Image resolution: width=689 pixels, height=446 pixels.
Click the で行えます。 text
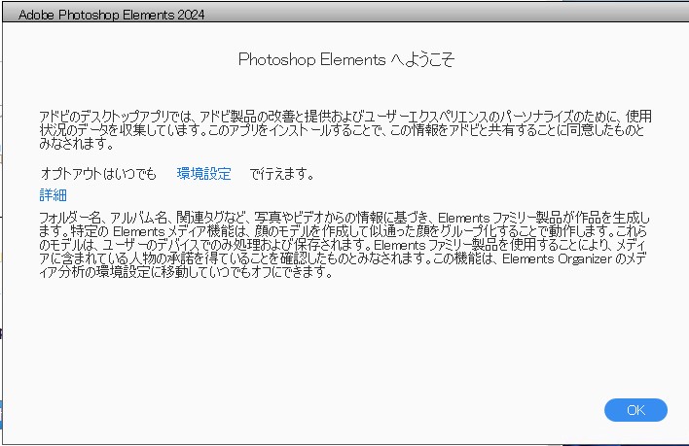click(281, 174)
